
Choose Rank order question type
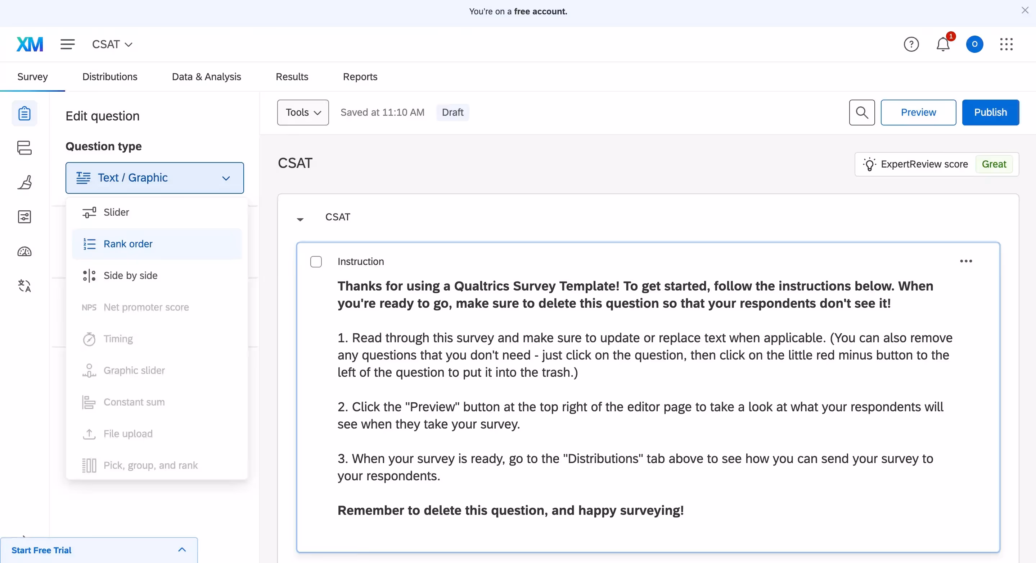pos(157,244)
